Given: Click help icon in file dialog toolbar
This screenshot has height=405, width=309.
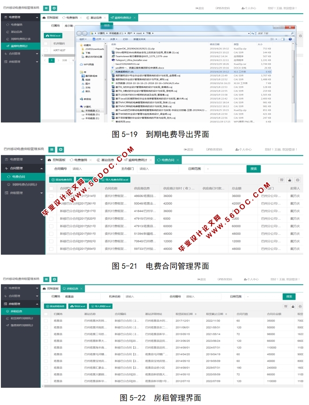Looking at the screenshot, I should click(290, 39).
